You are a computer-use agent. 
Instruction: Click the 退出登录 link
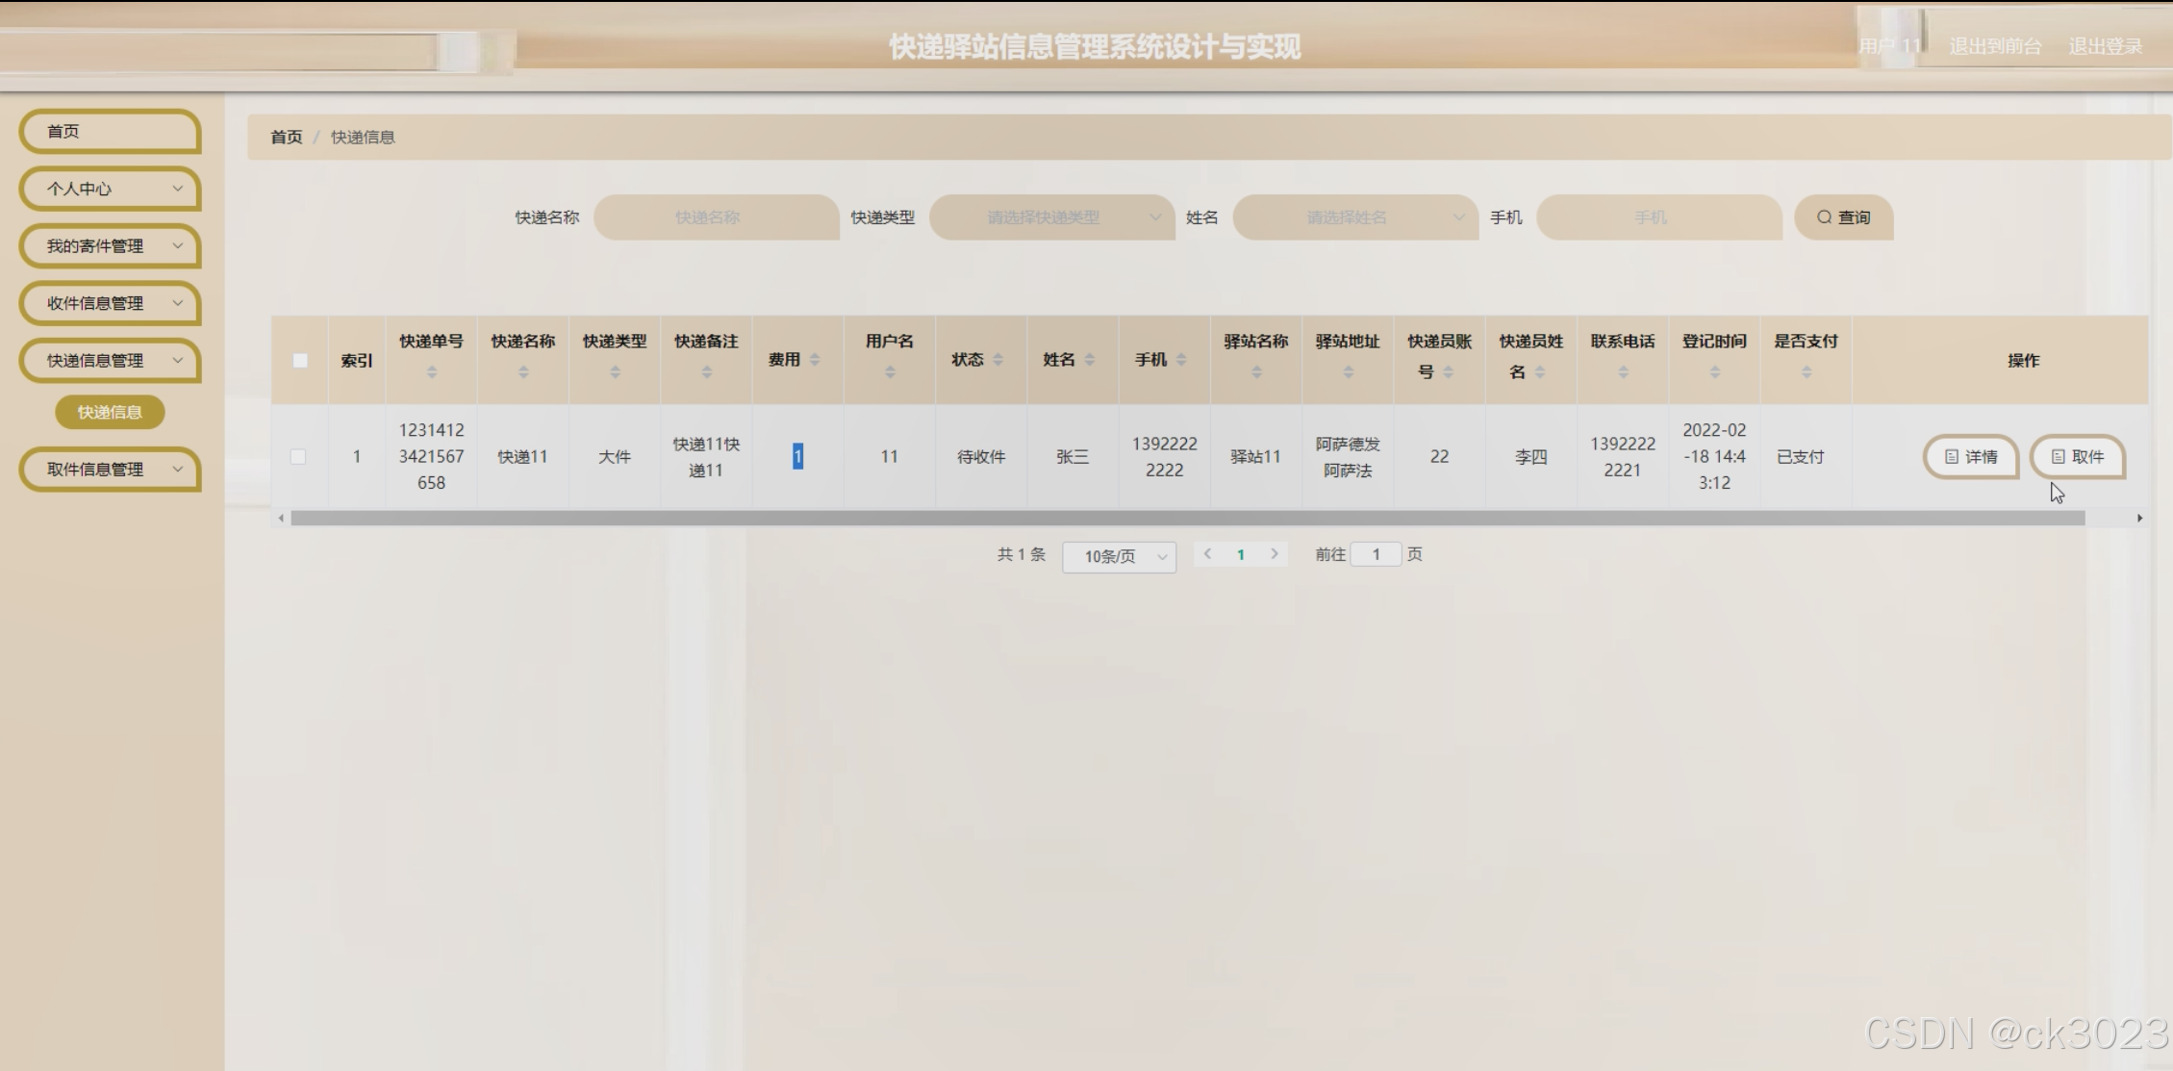(2105, 46)
